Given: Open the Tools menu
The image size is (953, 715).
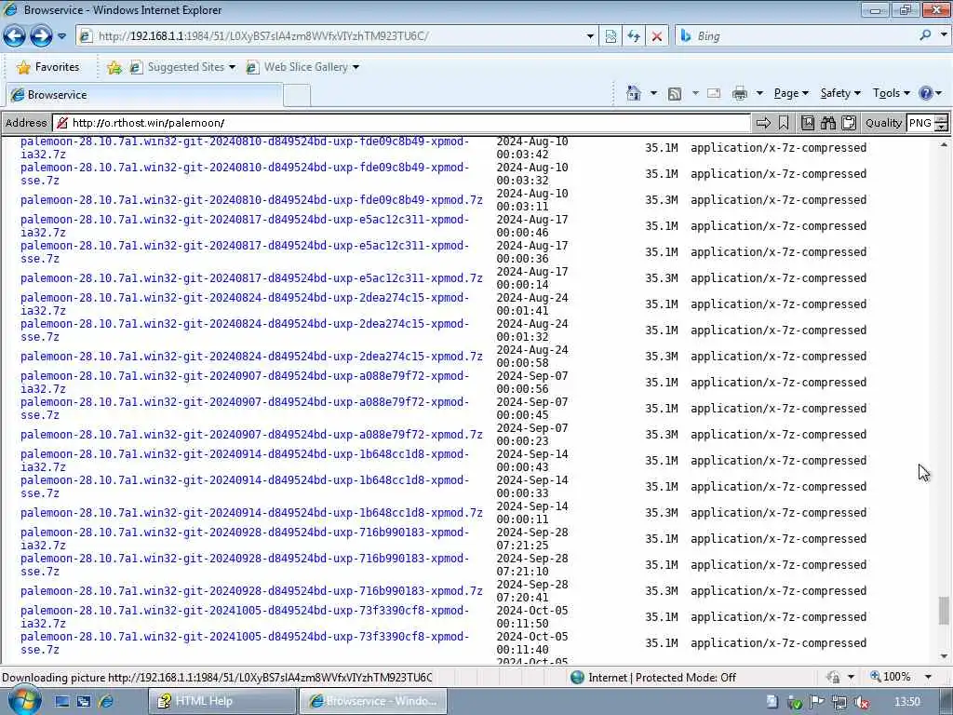Looking at the screenshot, I should [x=891, y=93].
